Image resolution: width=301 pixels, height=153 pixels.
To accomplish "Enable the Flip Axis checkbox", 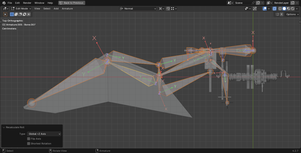I will coord(29,139).
